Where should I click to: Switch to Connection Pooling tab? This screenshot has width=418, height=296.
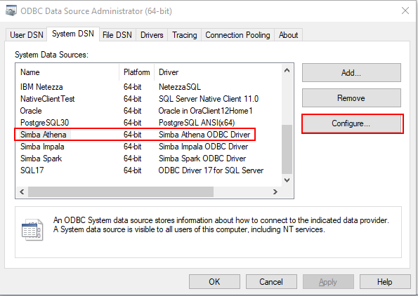point(237,35)
